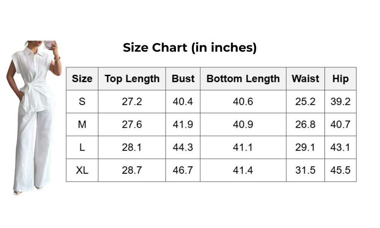Click the Size Chart (in inches) title
The image size is (380, 228).
(190, 48)
